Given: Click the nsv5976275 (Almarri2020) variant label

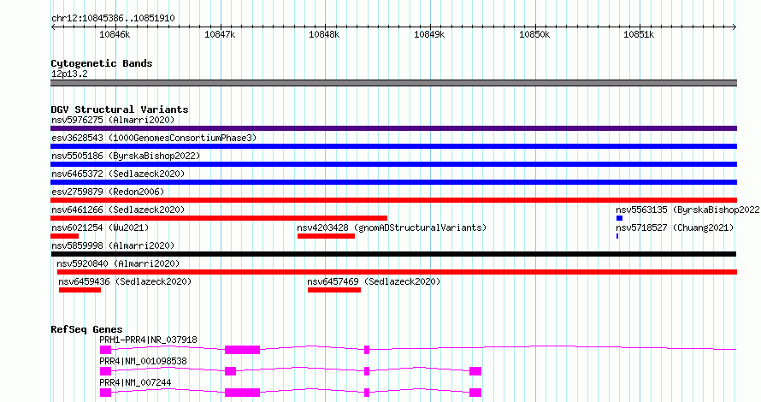Looking at the screenshot, I should pos(113,120).
